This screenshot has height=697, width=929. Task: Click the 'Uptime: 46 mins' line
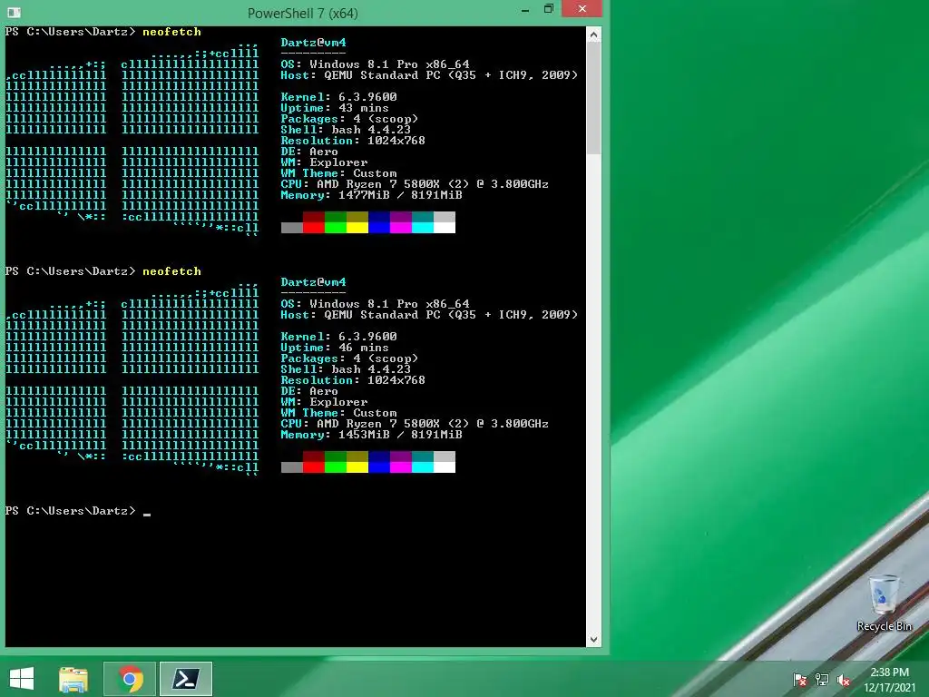click(x=335, y=348)
